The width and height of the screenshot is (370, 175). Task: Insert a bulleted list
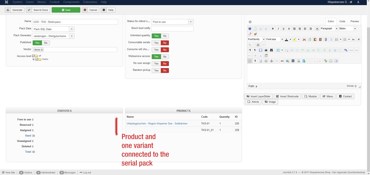[x=345, y=39]
